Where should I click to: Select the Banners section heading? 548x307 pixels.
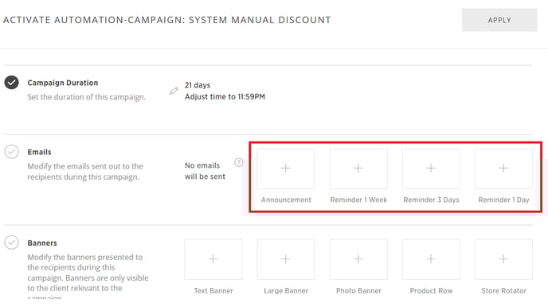point(42,243)
